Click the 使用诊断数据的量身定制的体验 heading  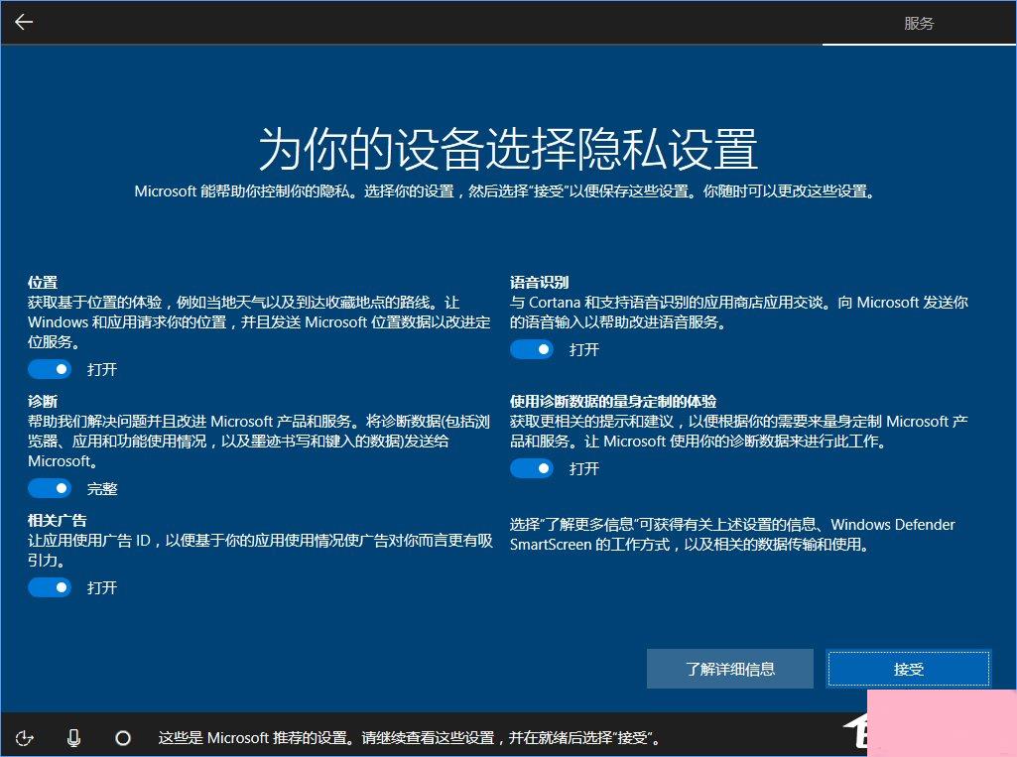click(x=613, y=401)
